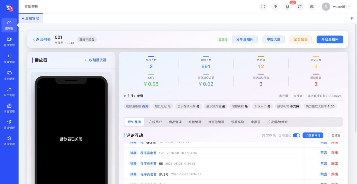Switch to 小黑屋 tab
This screenshot has width=357, height=184.
pyautogui.click(x=255, y=122)
